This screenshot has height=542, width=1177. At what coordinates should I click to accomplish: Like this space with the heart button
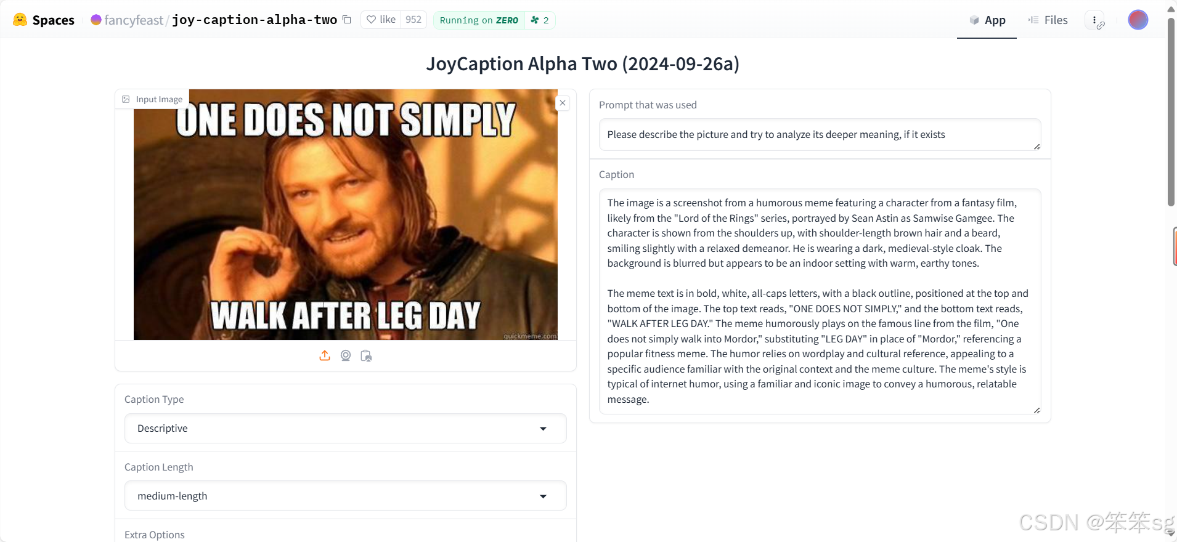(381, 20)
